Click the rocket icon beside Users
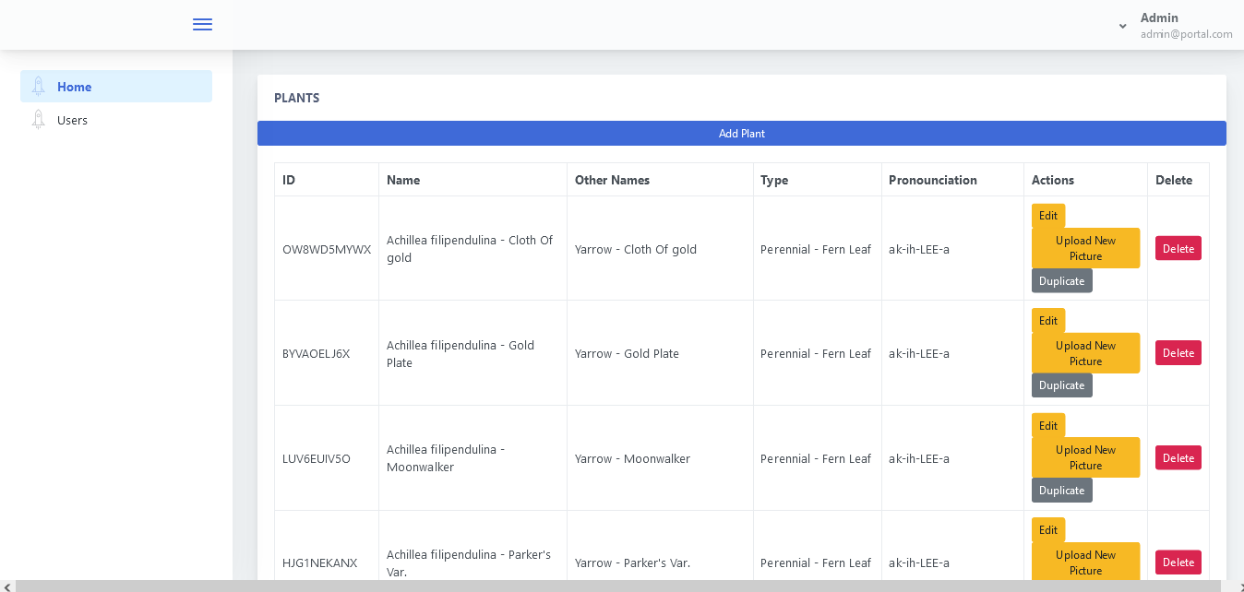The height and width of the screenshot is (592, 1244). click(38, 120)
